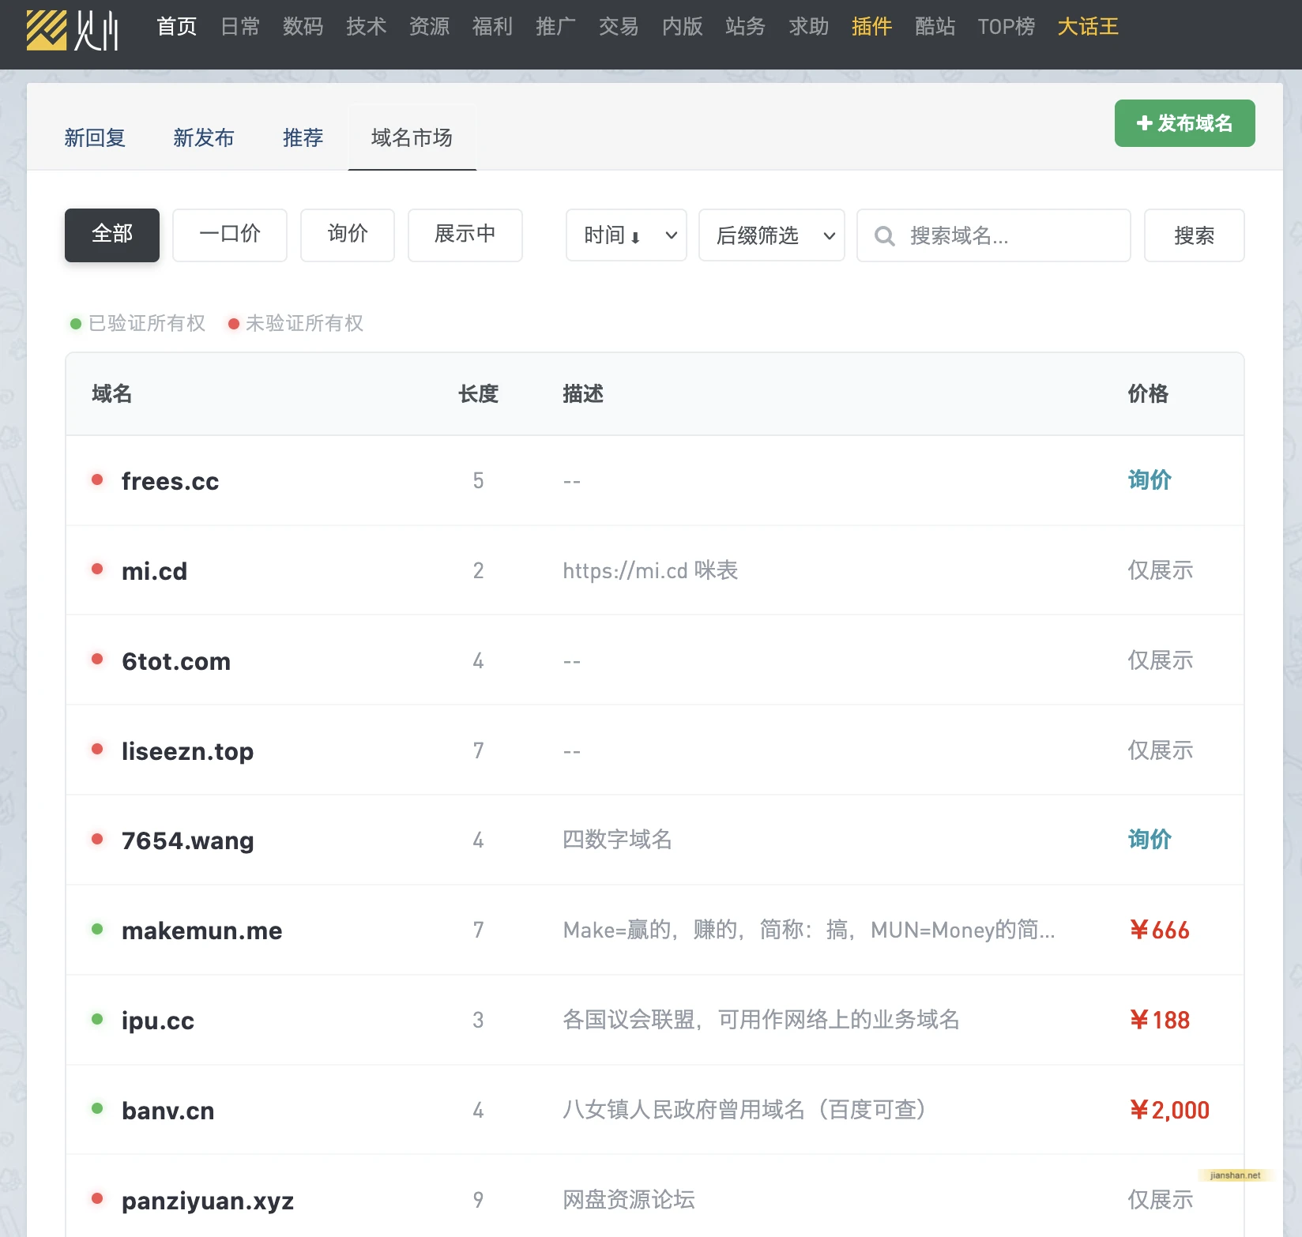Switch to the 域名市场 tab
Image resolution: width=1302 pixels, height=1237 pixels.
point(412,138)
